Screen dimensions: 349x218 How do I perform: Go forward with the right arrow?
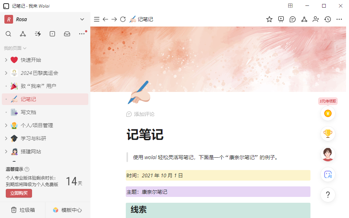coord(114,19)
